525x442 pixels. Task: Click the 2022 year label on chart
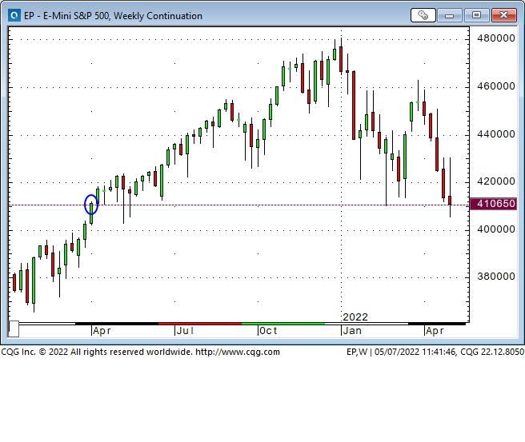[x=355, y=317]
